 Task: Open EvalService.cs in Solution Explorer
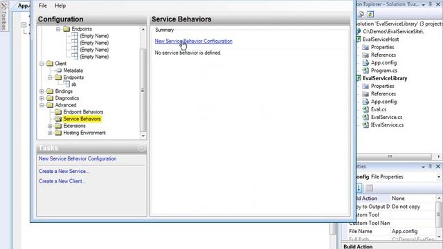(386, 117)
